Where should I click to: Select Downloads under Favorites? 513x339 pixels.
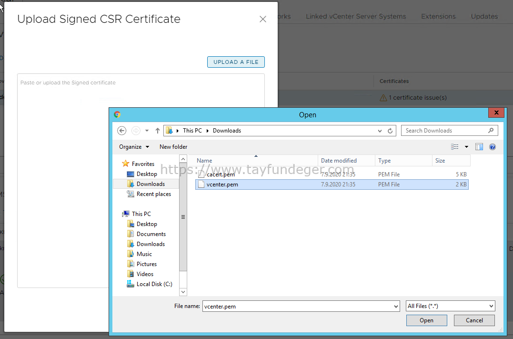[151, 184]
